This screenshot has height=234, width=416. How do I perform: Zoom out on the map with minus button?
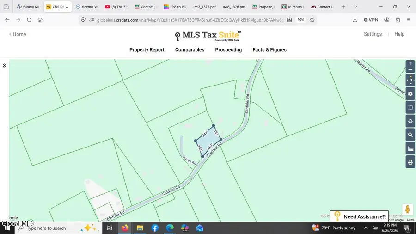tap(410, 69)
